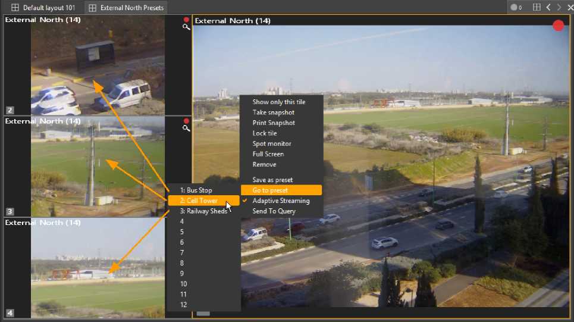Toggle Spot monitor in the context menu
This screenshot has width=574, height=322.
272,143
